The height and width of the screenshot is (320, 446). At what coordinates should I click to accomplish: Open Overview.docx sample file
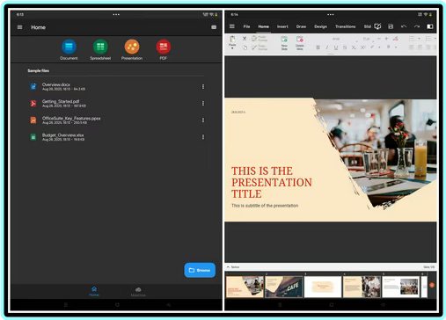(x=117, y=86)
